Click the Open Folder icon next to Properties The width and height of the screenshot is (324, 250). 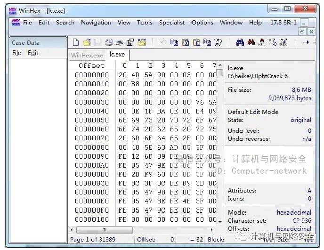[x=142, y=42]
